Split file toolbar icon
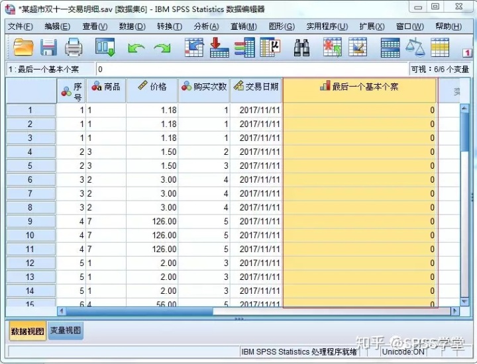 coord(390,48)
